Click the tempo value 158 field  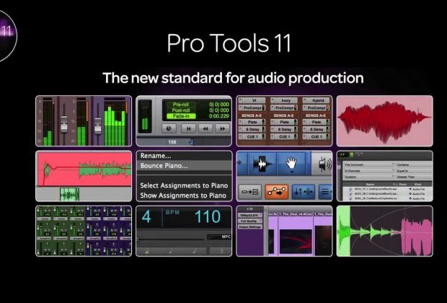coord(172,142)
